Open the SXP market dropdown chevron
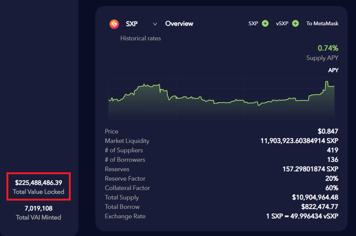 tap(155, 24)
